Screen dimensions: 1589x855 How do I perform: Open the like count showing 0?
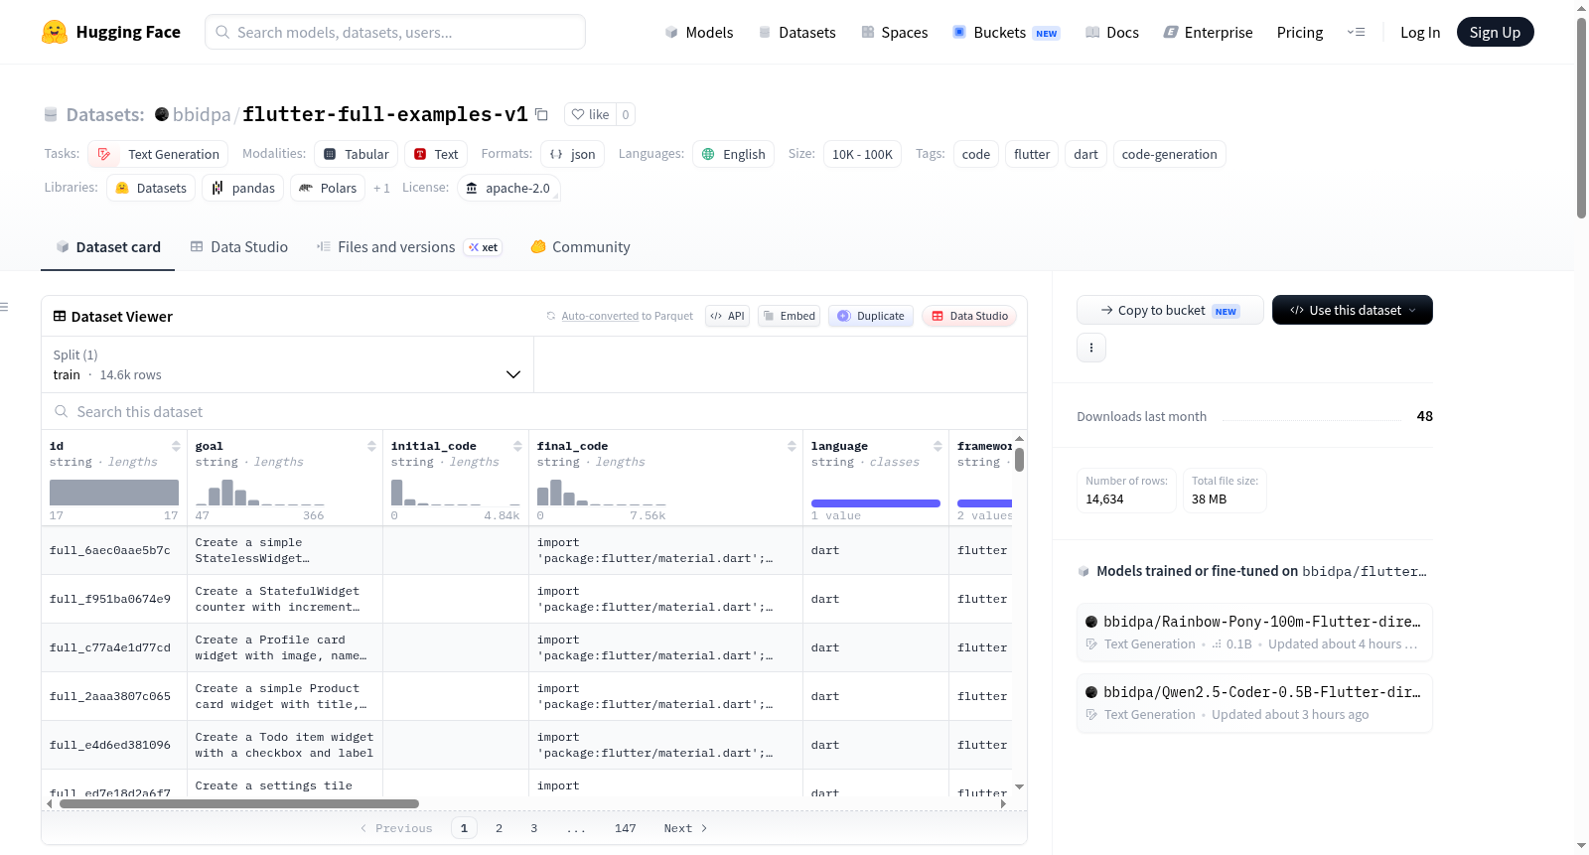626,114
